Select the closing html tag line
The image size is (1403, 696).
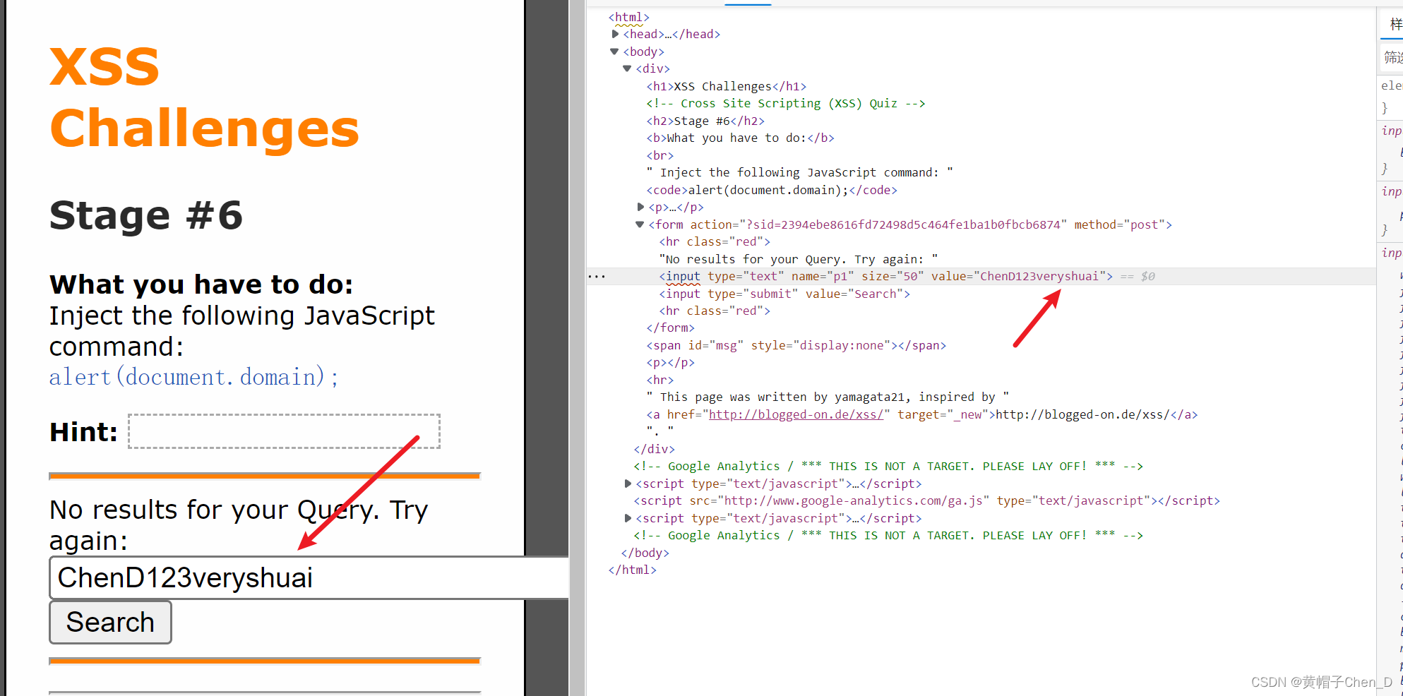(x=633, y=570)
